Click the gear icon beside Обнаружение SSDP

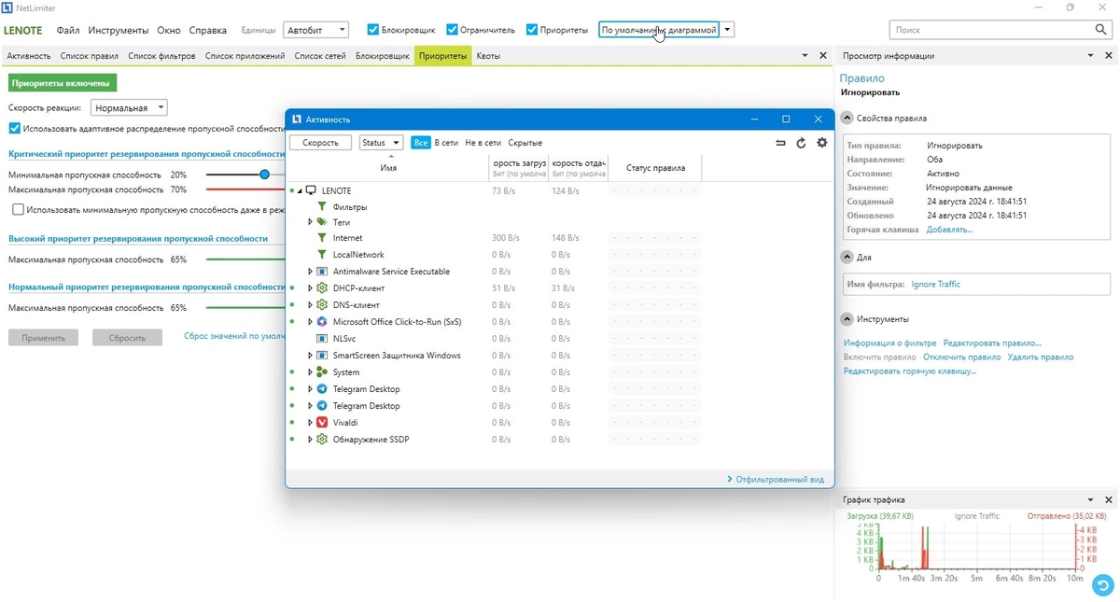coord(322,440)
